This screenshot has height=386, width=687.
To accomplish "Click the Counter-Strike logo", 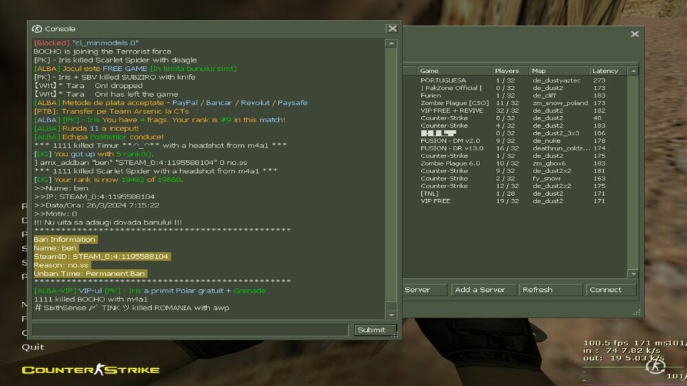I will pyautogui.click(x=91, y=370).
